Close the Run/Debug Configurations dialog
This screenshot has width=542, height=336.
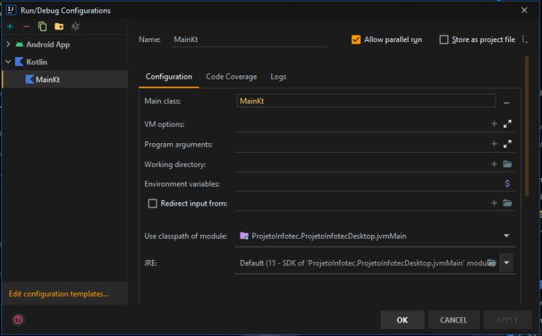point(524,10)
